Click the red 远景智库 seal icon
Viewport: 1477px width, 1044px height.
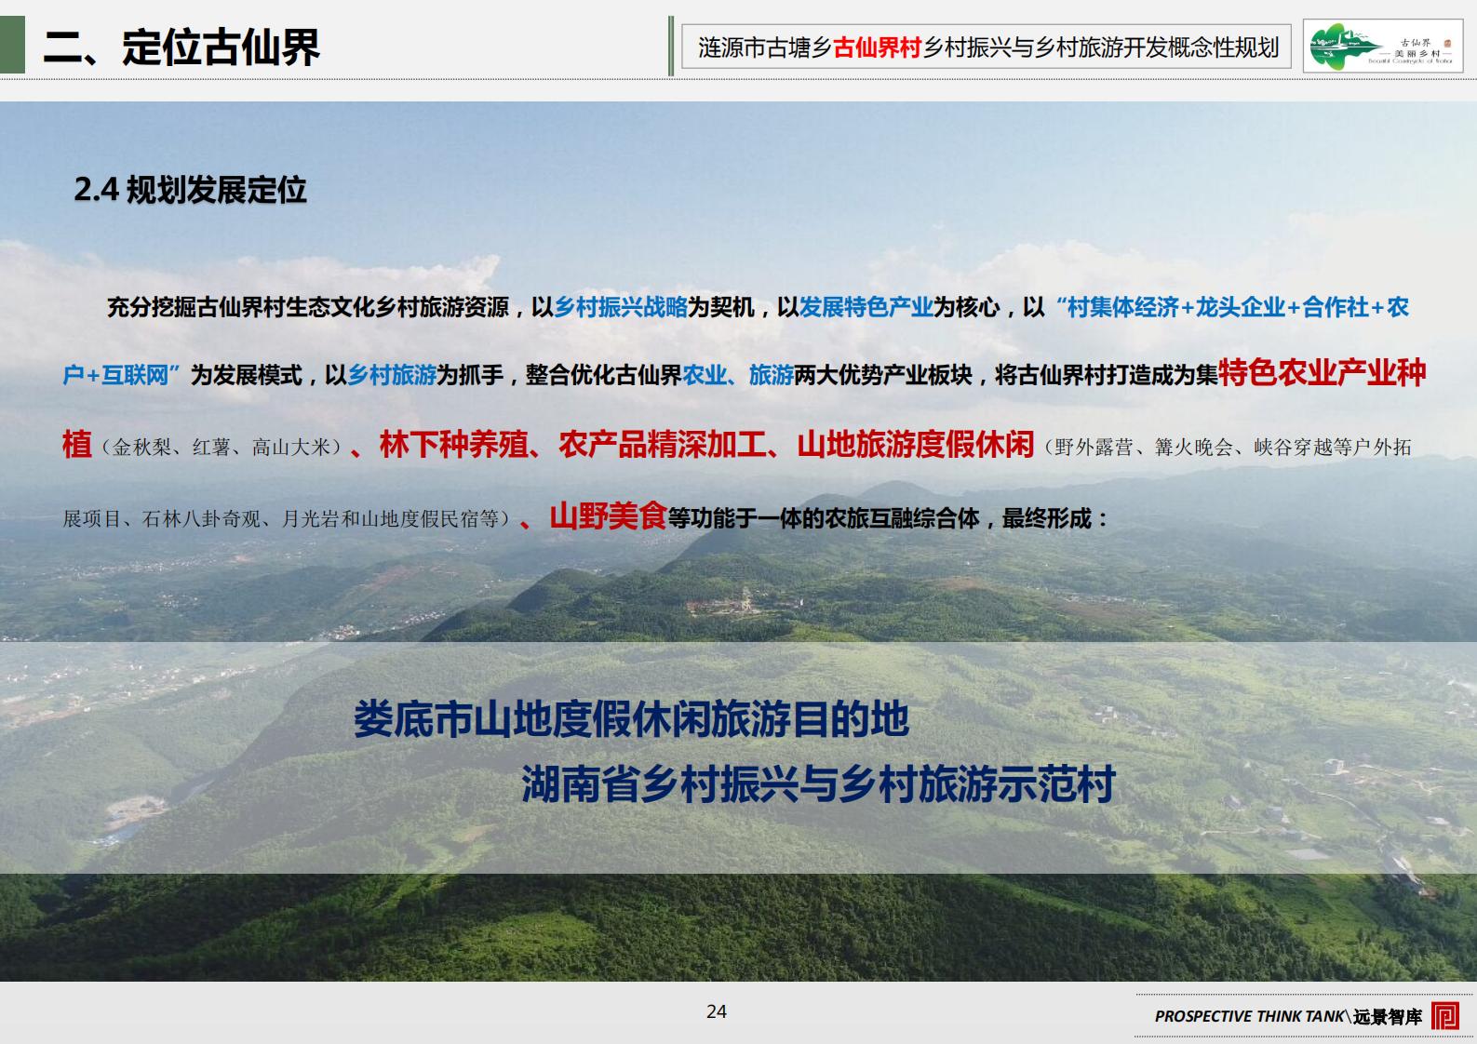[1445, 1015]
